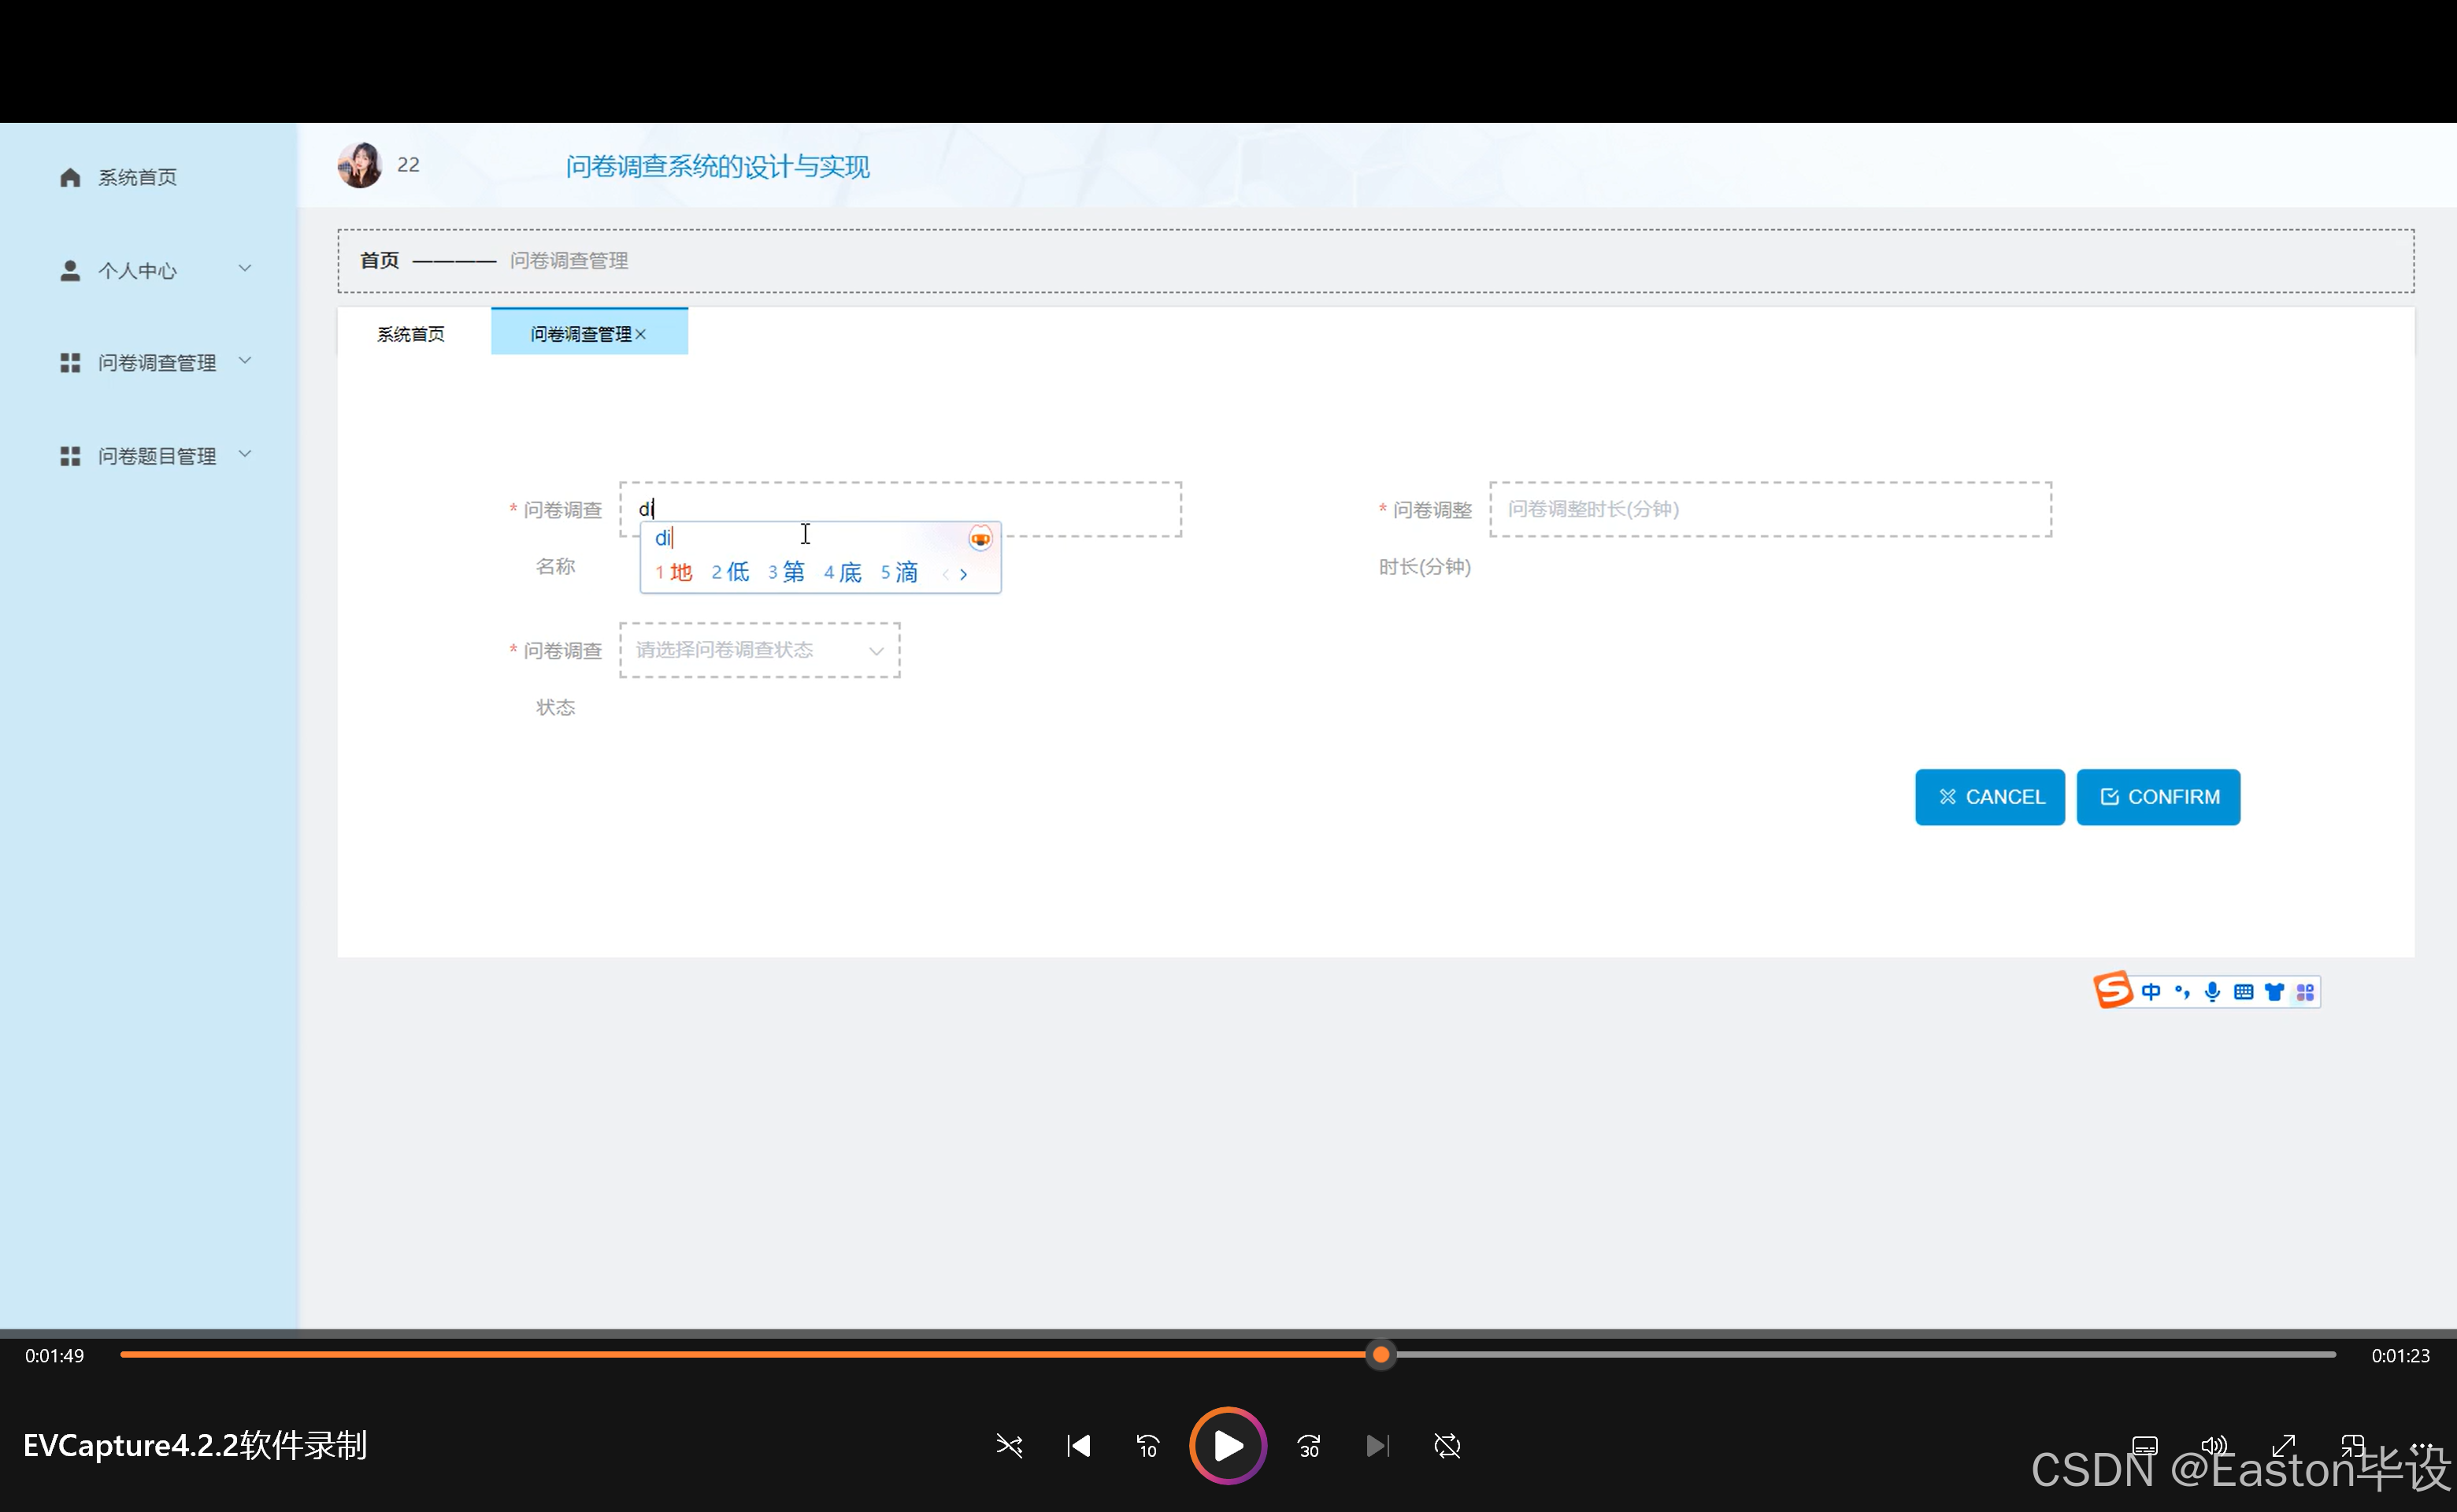Image resolution: width=2457 pixels, height=1512 pixels.
Task: Toggle Chinese/English mode 中 in IME bar
Action: pyautogui.click(x=2151, y=992)
